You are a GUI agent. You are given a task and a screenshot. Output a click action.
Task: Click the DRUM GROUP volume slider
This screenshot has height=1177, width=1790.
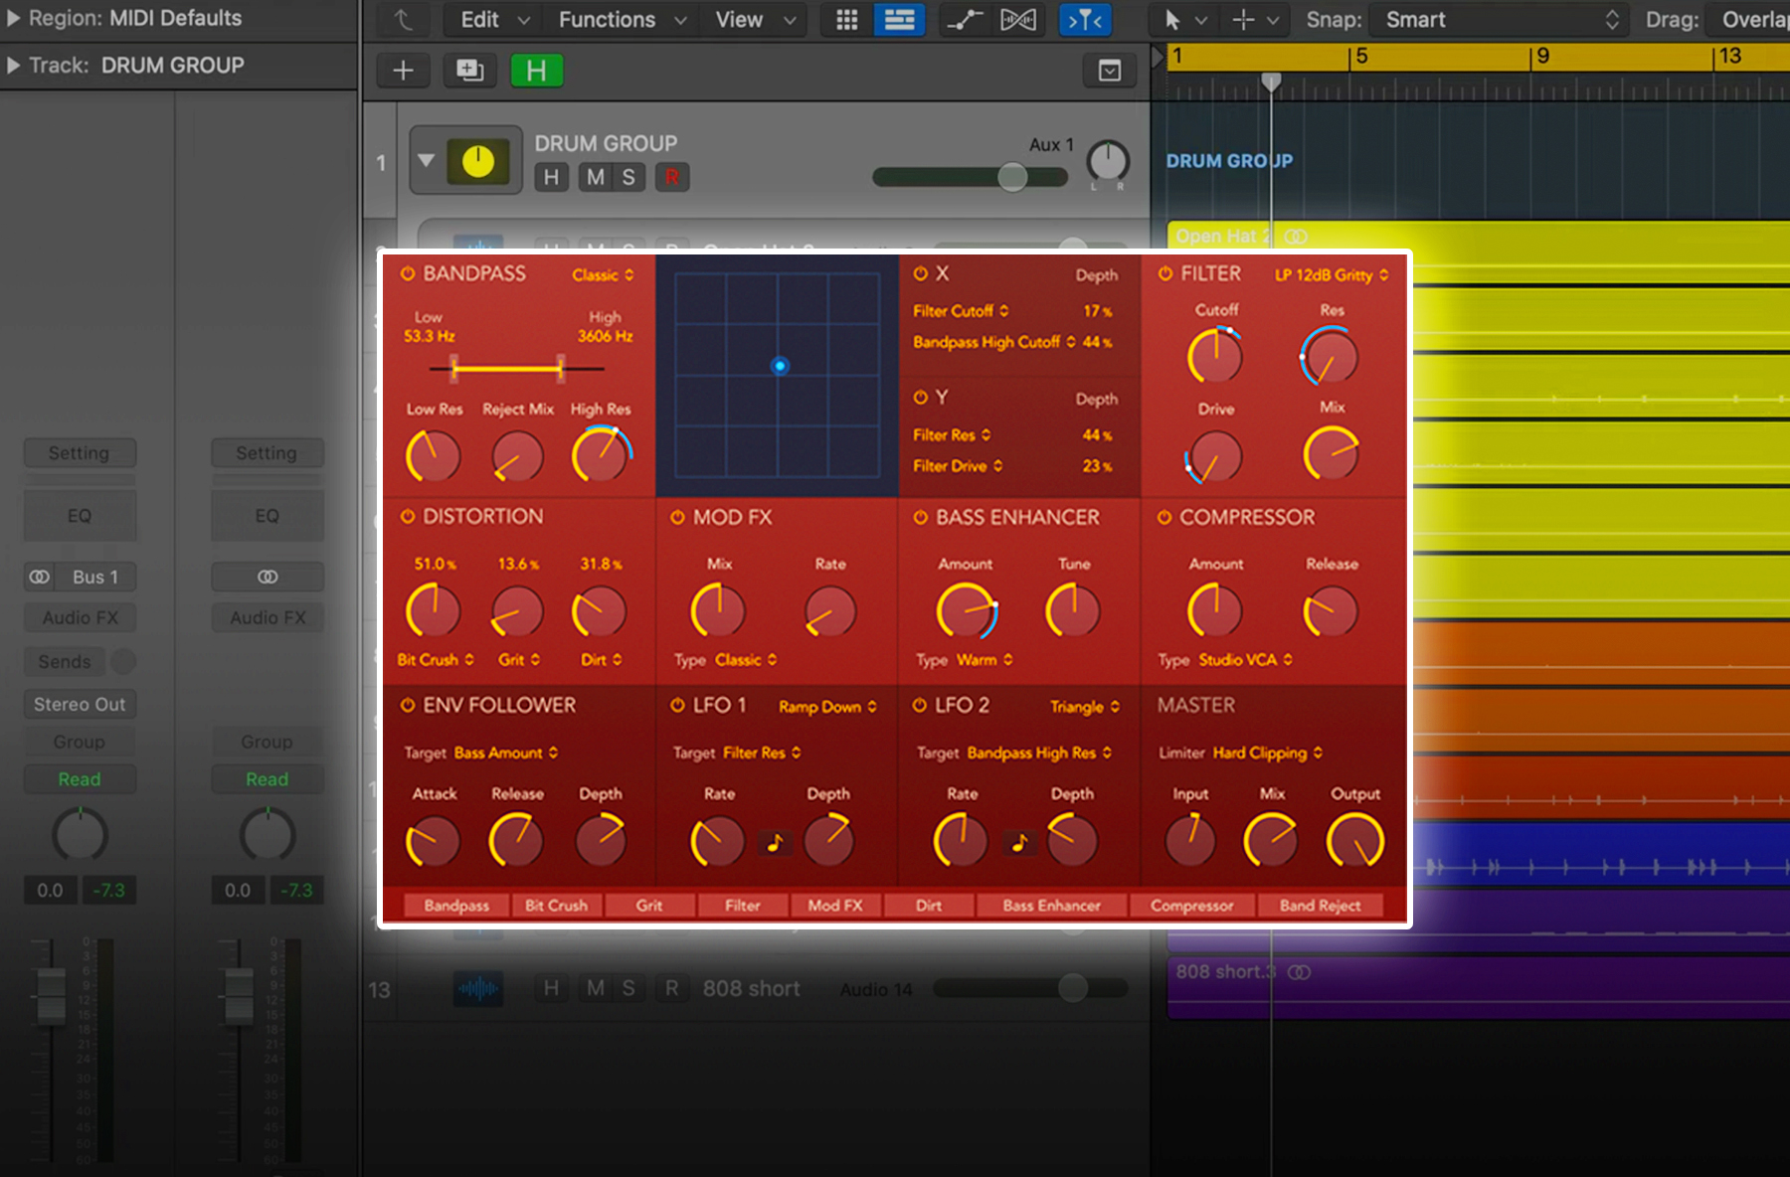(x=1012, y=177)
